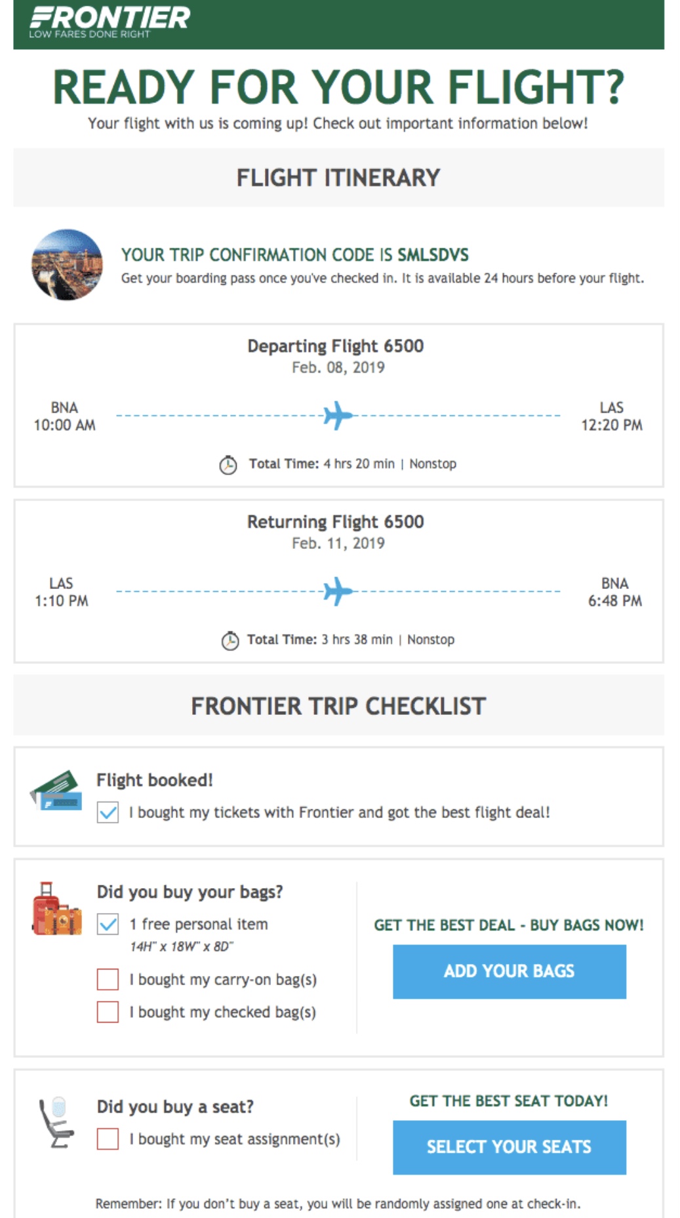Click the SELECT YOUR SEATS button
680x1218 pixels.
(511, 1147)
